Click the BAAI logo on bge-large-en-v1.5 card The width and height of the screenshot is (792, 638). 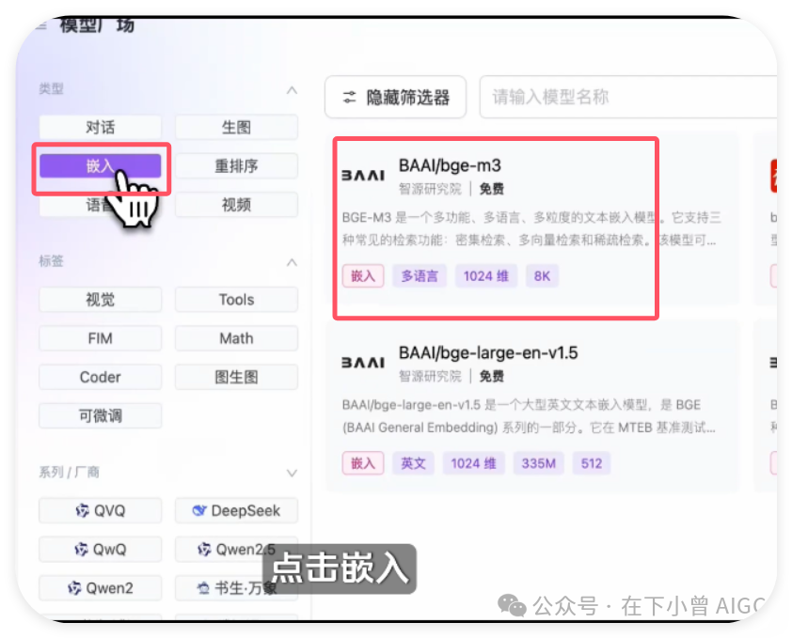pyautogui.click(x=363, y=363)
